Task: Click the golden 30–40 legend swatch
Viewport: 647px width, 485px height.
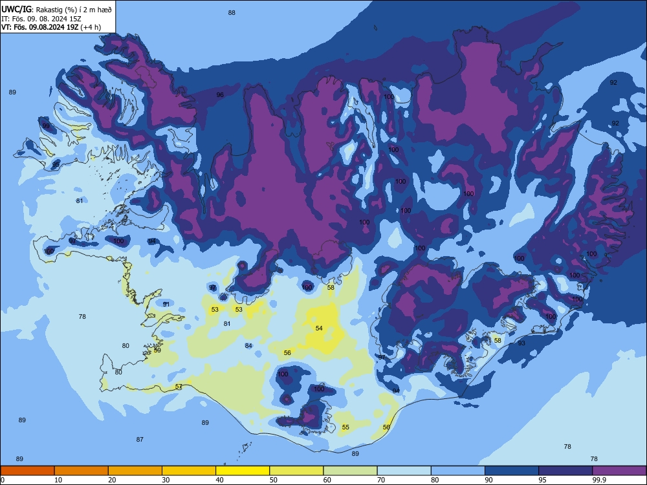Action: tap(189, 471)
